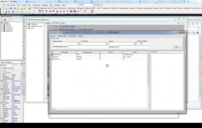Screen dimensions: 202x128
Task: Click the Save icon in the top toolbar
Action: coord(11,8)
